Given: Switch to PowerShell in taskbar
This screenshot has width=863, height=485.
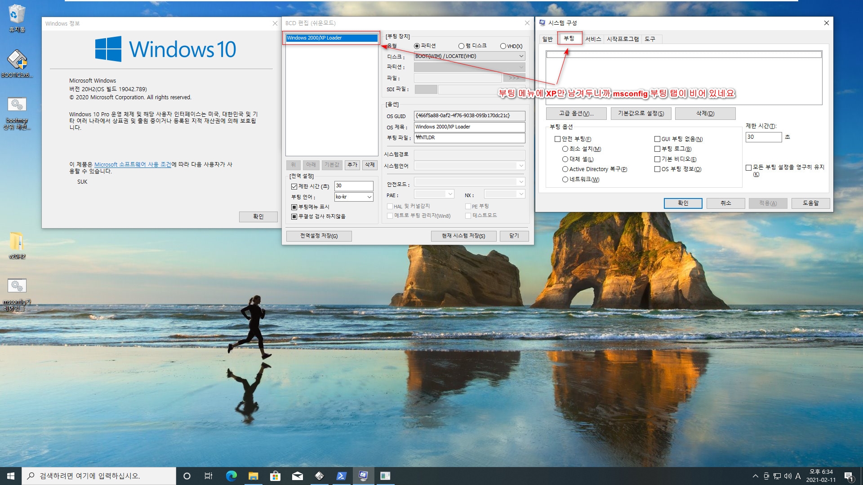Looking at the screenshot, I should pos(341,476).
